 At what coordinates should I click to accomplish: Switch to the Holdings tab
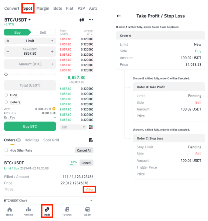point(32,140)
